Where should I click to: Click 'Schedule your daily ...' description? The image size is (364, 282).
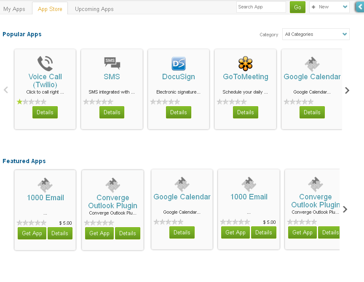245,92
